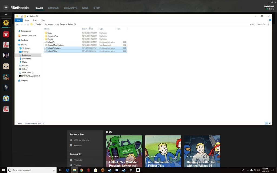
Task: Go back in File Explorer
Action: pos(17,24)
